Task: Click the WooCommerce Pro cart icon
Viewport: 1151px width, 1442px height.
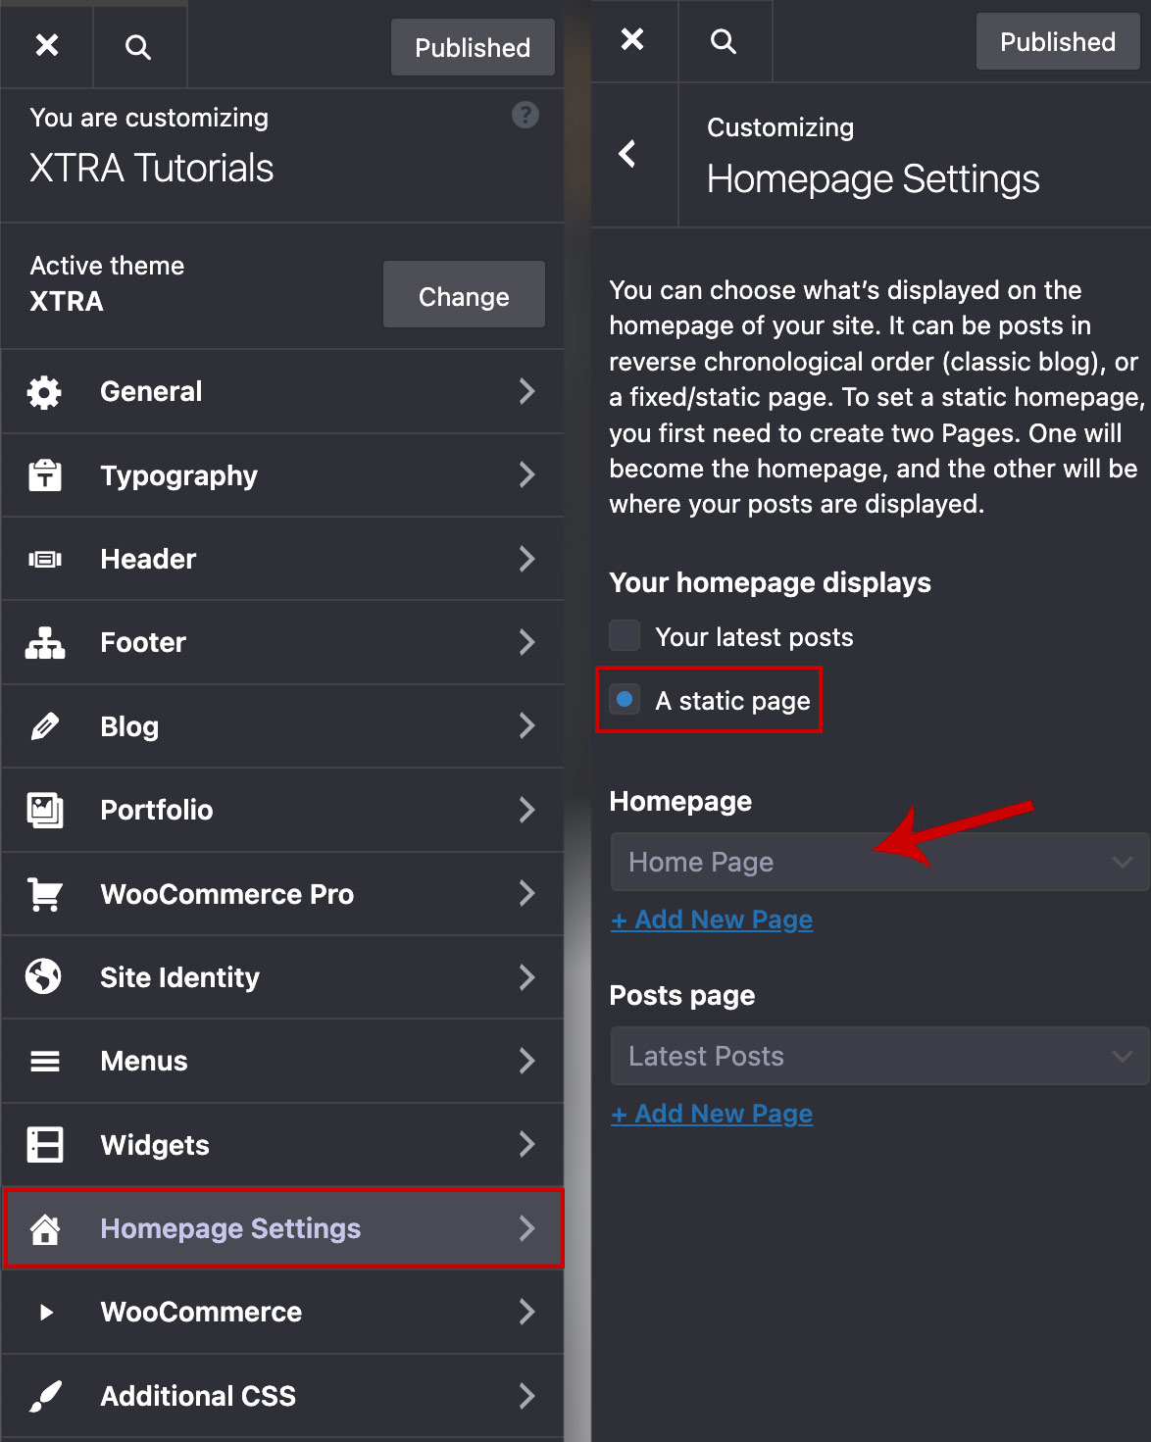Action: pos(44,894)
